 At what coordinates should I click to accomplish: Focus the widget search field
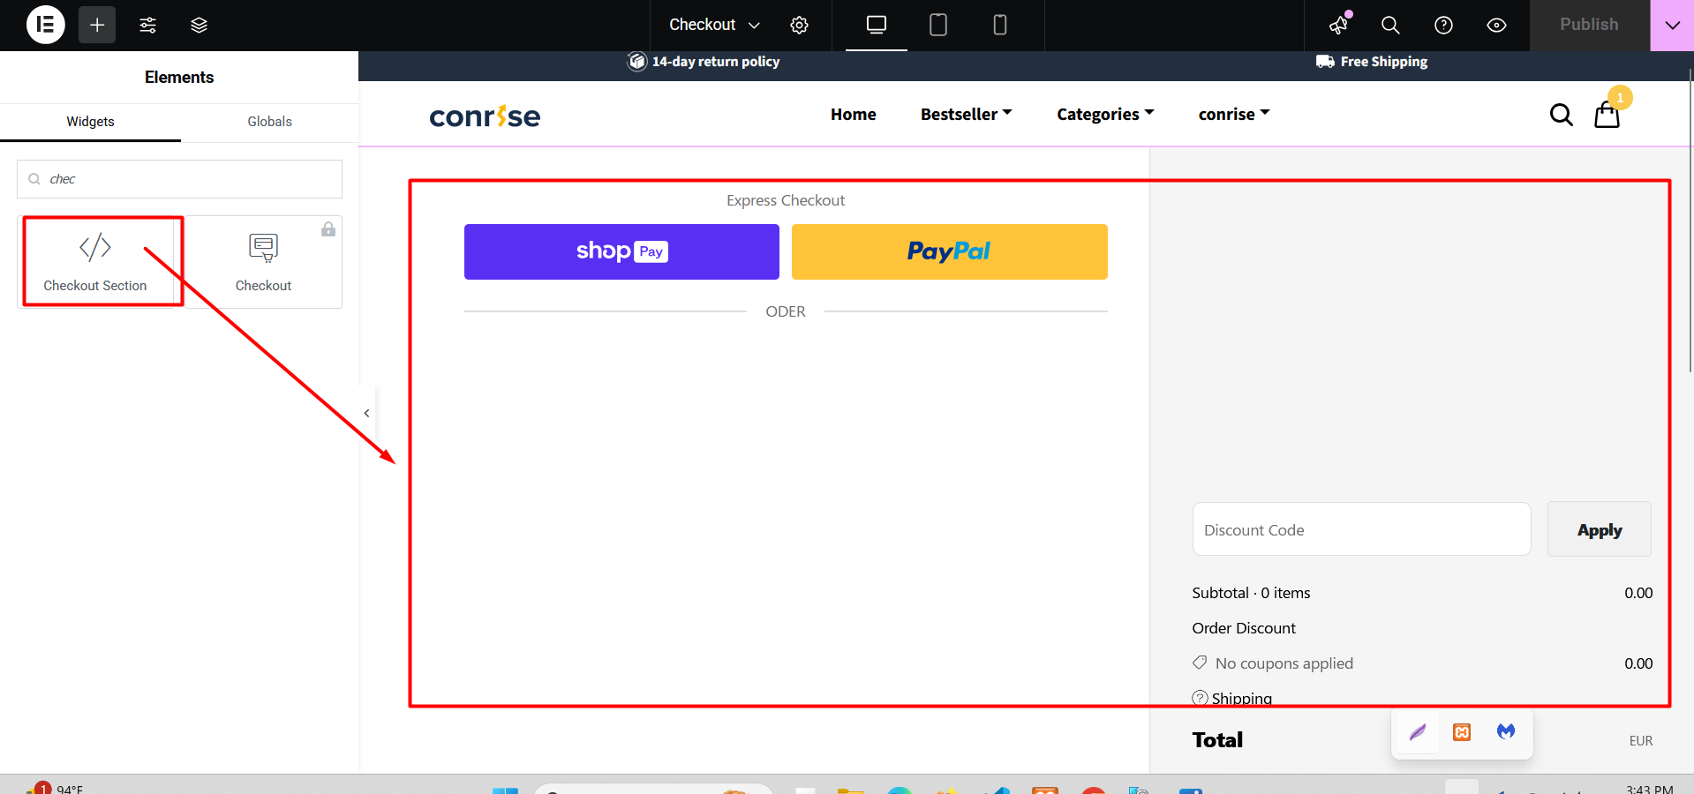click(x=179, y=179)
